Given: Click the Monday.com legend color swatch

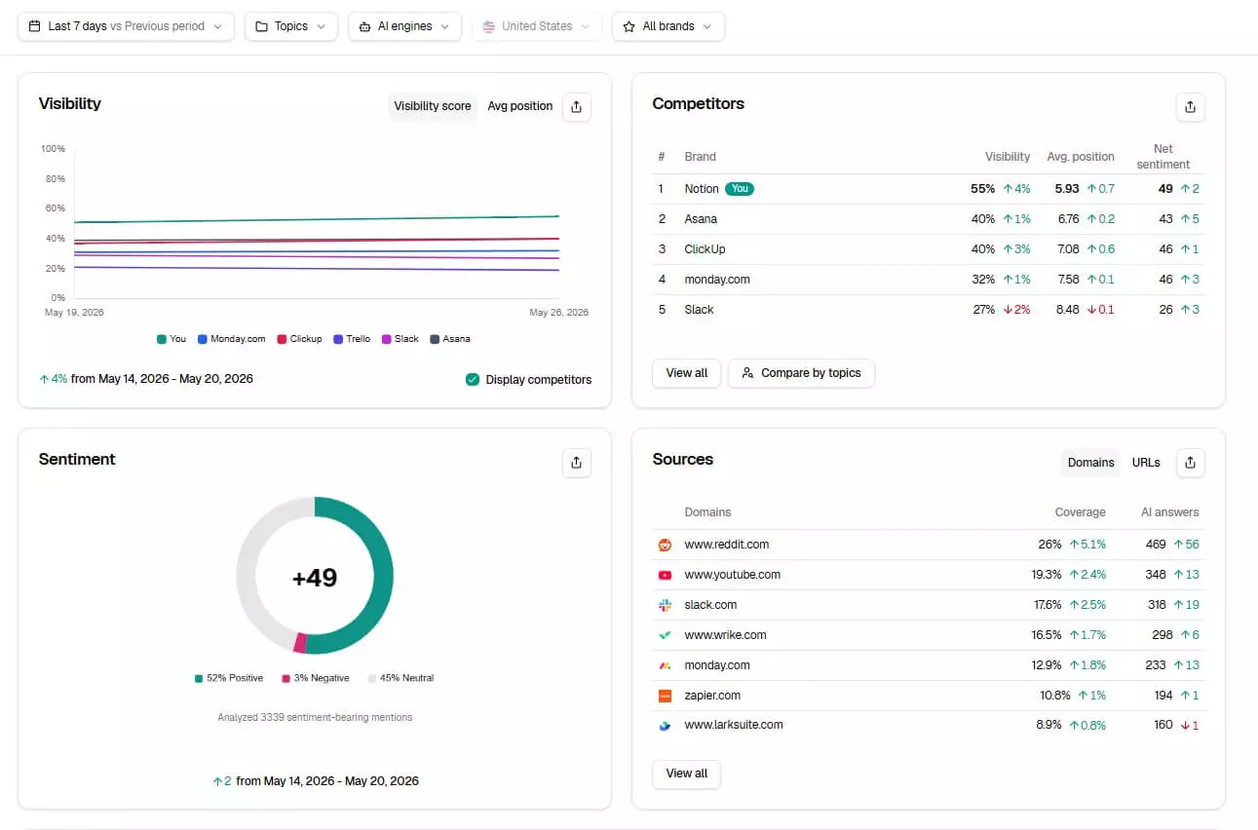Looking at the screenshot, I should coord(202,339).
